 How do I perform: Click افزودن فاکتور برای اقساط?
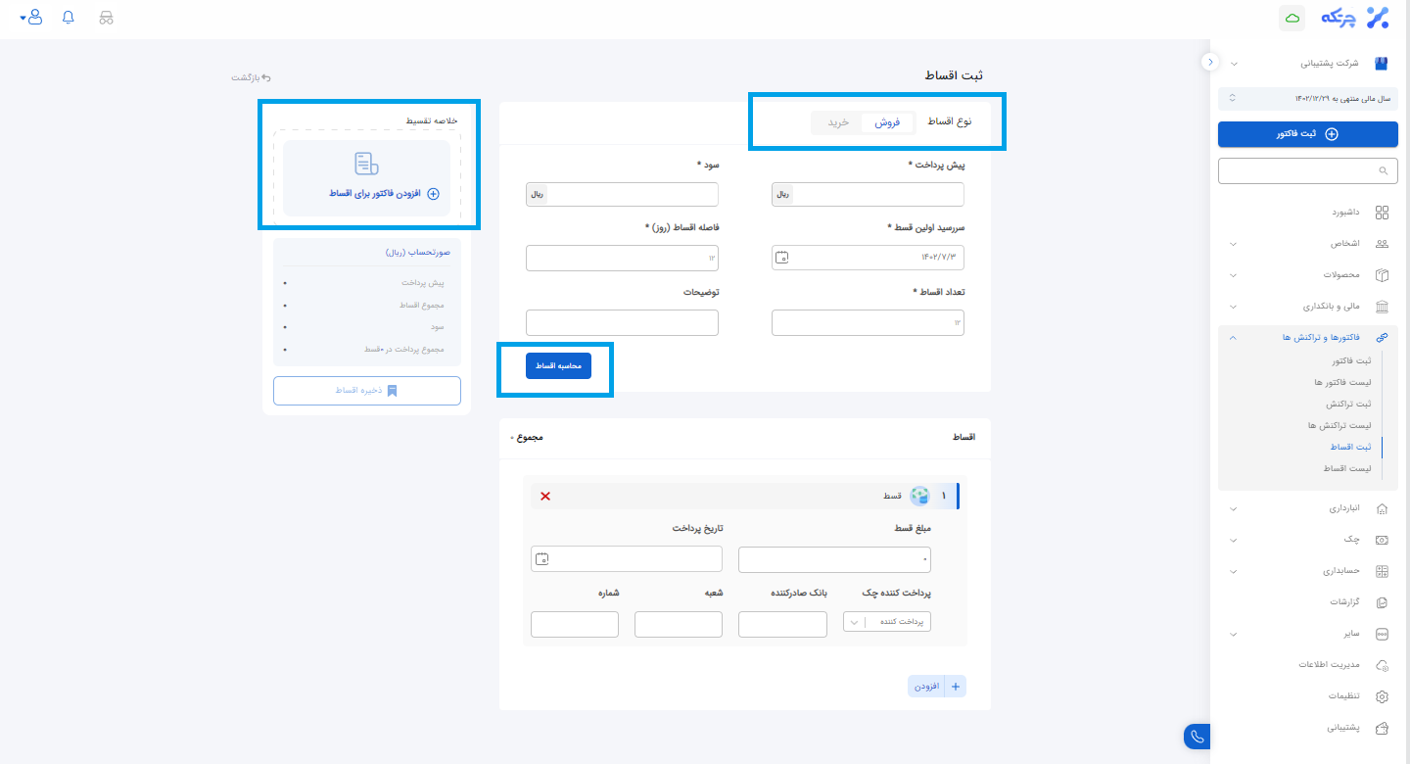pos(384,194)
